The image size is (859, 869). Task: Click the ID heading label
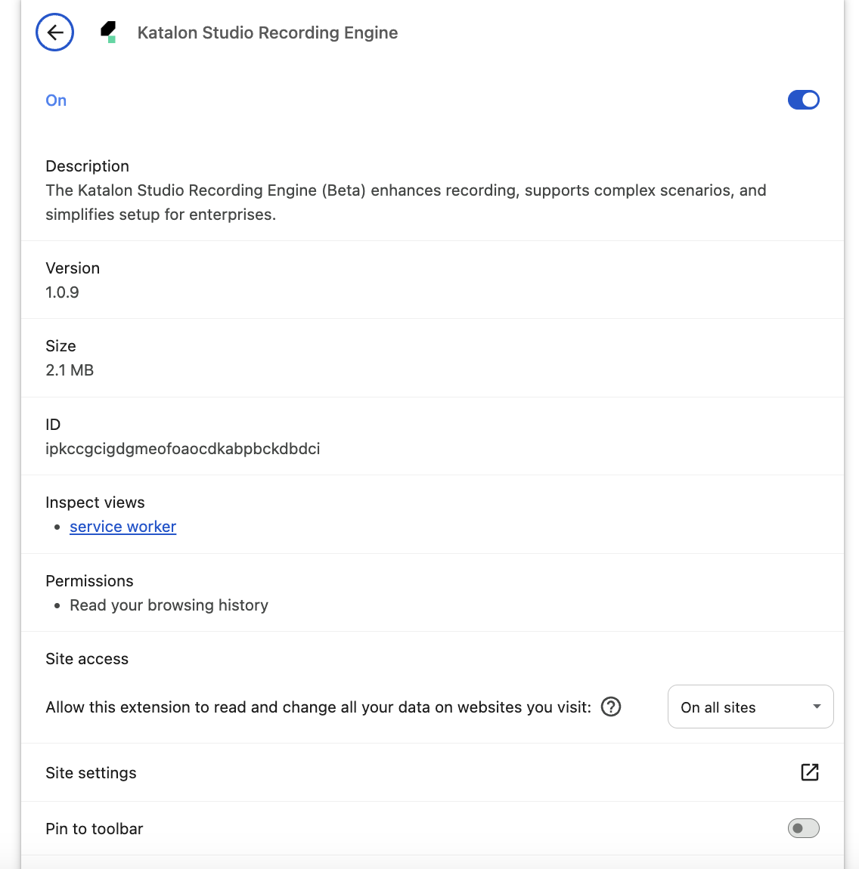(53, 424)
